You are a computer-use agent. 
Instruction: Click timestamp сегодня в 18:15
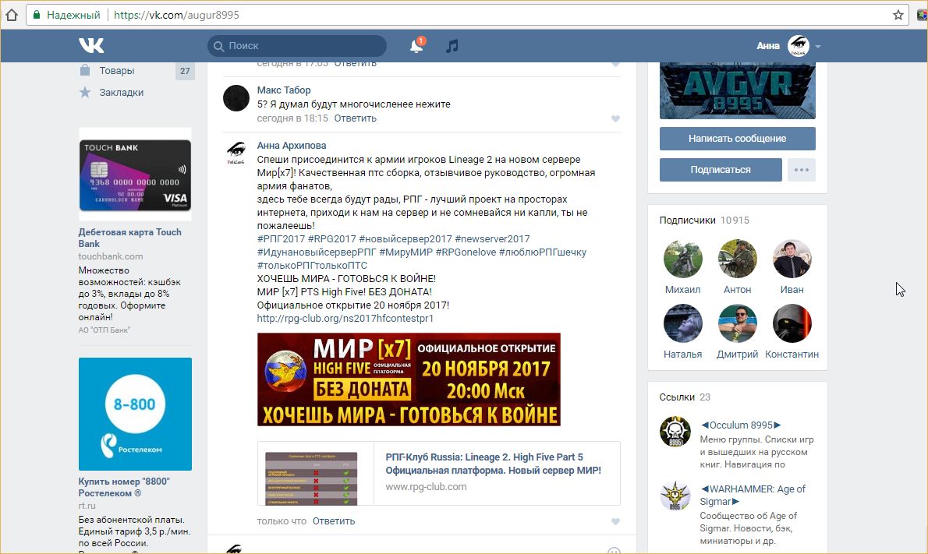pyautogui.click(x=292, y=118)
